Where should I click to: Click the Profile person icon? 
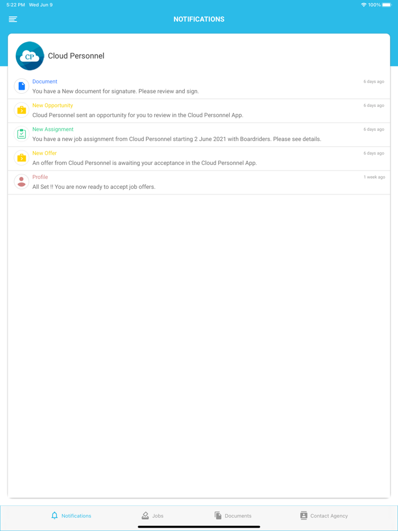[x=22, y=181]
